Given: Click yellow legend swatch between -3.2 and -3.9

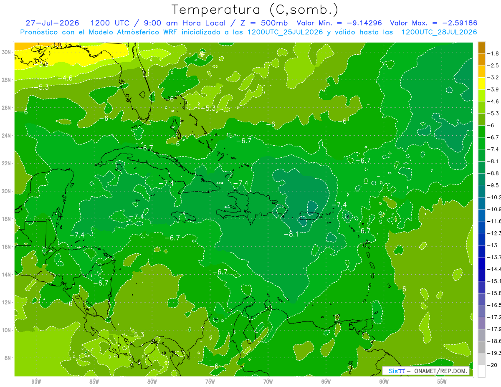Looking at the screenshot, I should (481, 83).
